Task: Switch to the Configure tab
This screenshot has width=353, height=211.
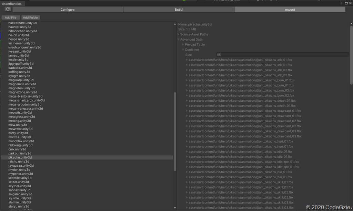Action: (x=68, y=9)
